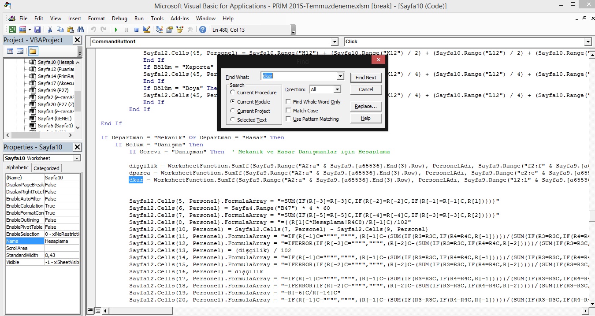This screenshot has height=316, width=595.
Task: Expand the CommandButton1 object dropdown
Action: [x=335, y=41]
